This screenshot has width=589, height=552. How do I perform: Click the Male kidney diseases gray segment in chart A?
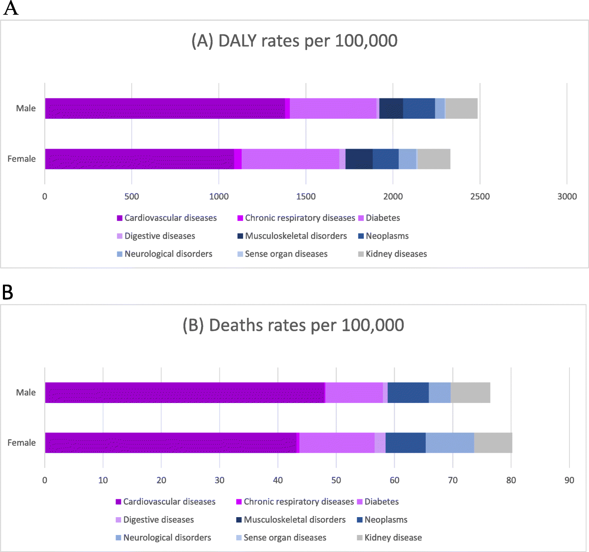[x=461, y=108]
